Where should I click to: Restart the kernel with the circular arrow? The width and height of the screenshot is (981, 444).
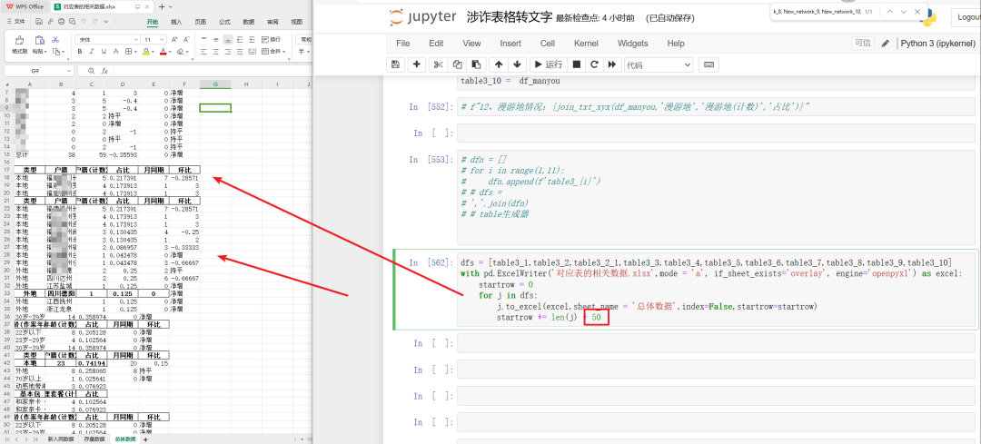(x=594, y=64)
